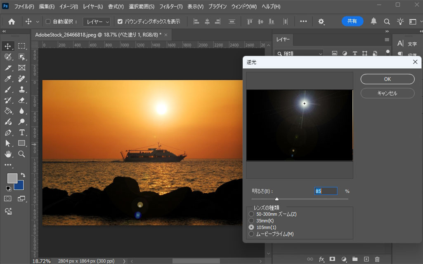Image resolution: width=423 pixels, height=264 pixels.
Task: Select the Hand tool
Action: 8,154
